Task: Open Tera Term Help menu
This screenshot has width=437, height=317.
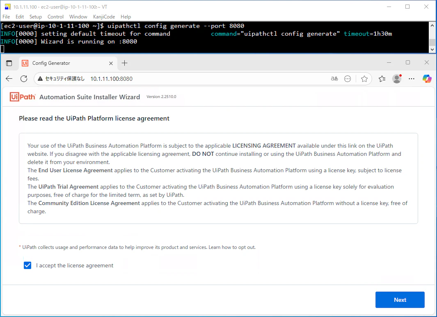Action: point(126,17)
